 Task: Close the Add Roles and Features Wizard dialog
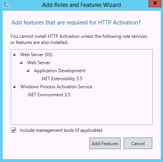click(x=155, y=3)
